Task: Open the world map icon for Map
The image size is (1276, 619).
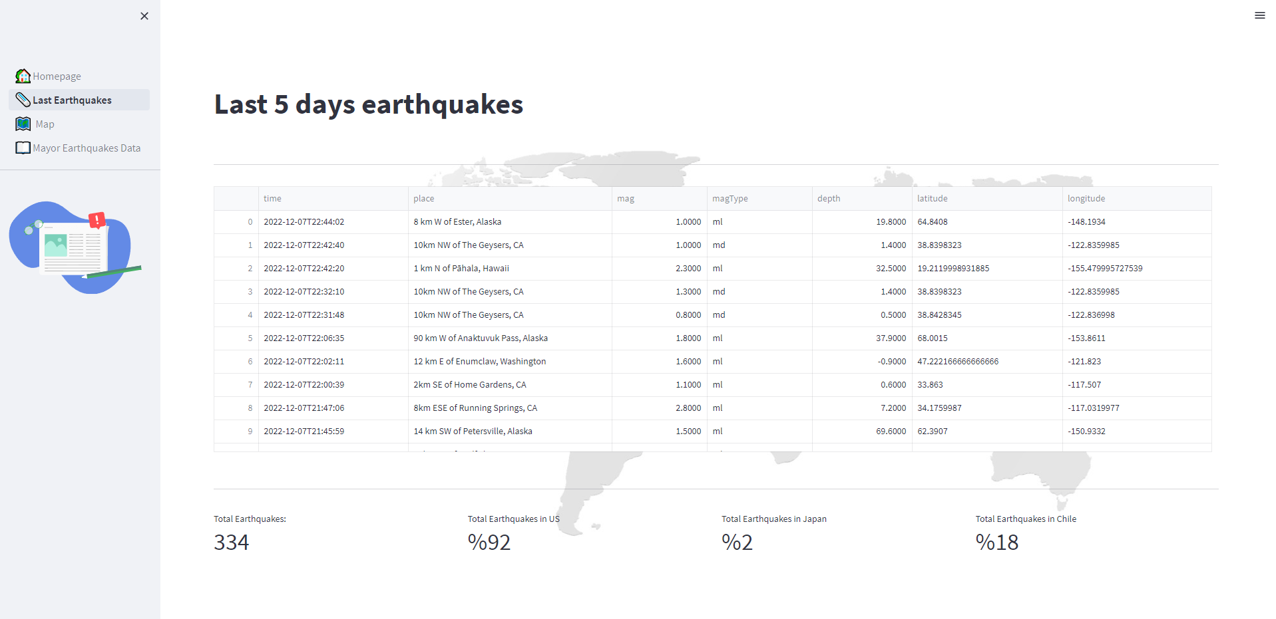Action: click(22, 124)
